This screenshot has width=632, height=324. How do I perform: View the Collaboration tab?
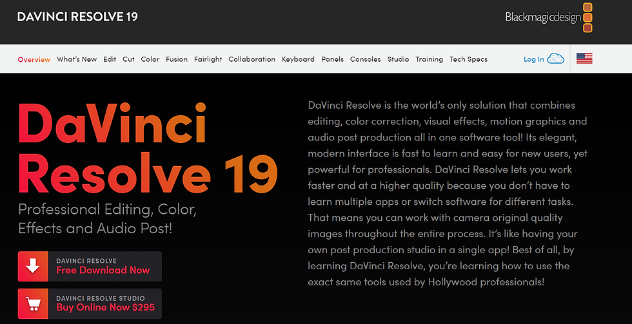[x=252, y=59]
